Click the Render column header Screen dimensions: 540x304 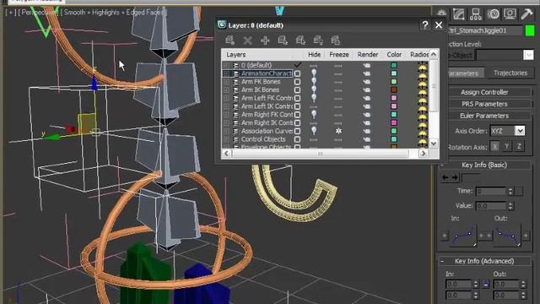tap(368, 54)
